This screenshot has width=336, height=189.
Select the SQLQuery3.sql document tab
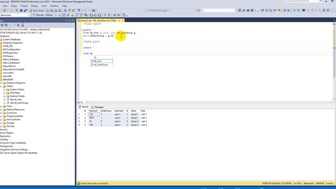tap(97, 20)
